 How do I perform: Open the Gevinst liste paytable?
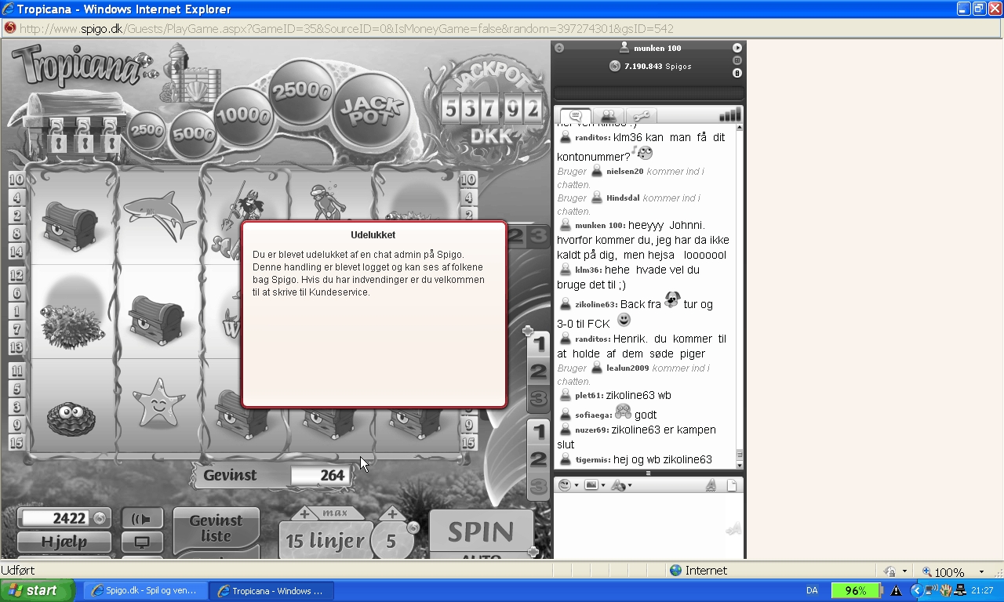pos(216,528)
